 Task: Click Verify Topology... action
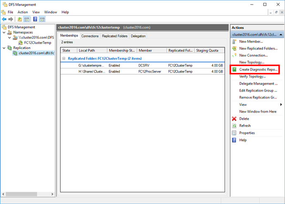coord(252,76)
